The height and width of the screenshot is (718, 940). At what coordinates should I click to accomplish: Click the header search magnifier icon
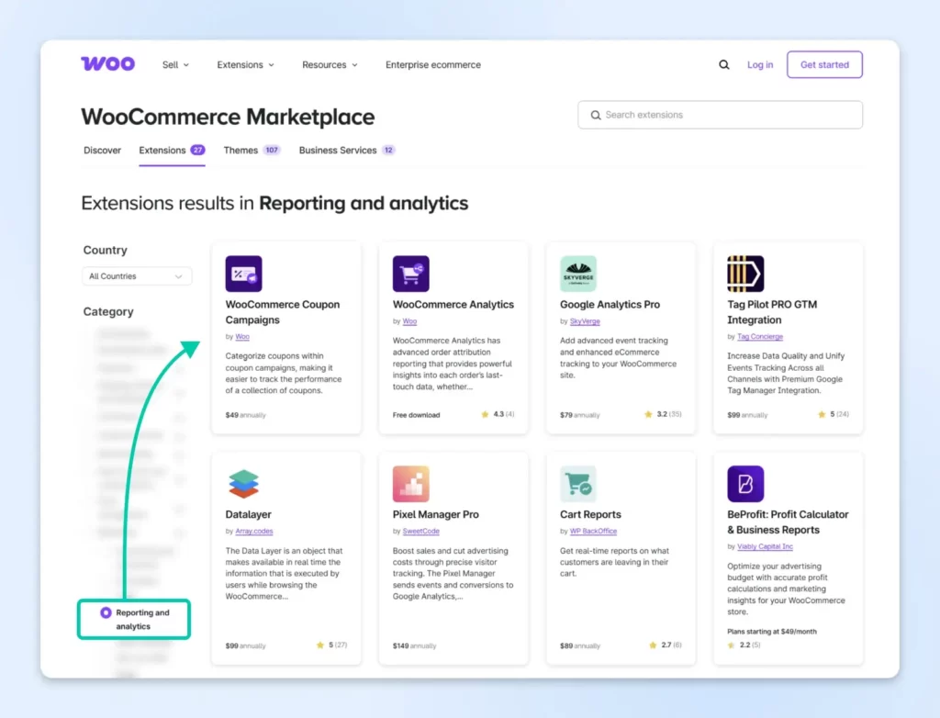point(724,65)
